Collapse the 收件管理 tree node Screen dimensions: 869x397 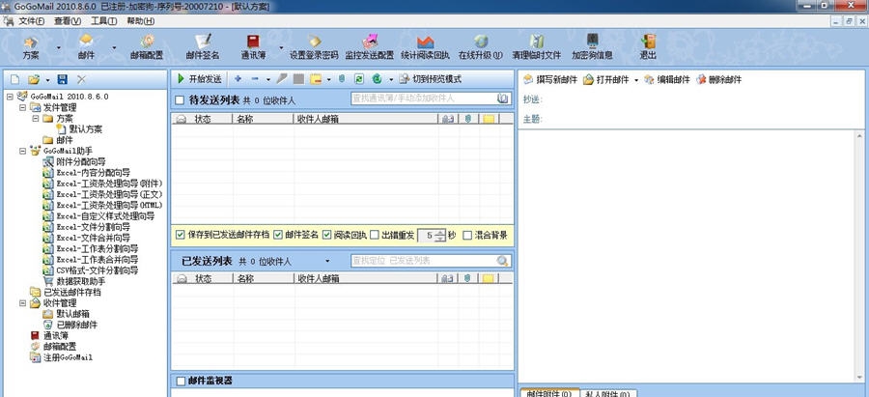pyautogui.click(x=23, y=303)
